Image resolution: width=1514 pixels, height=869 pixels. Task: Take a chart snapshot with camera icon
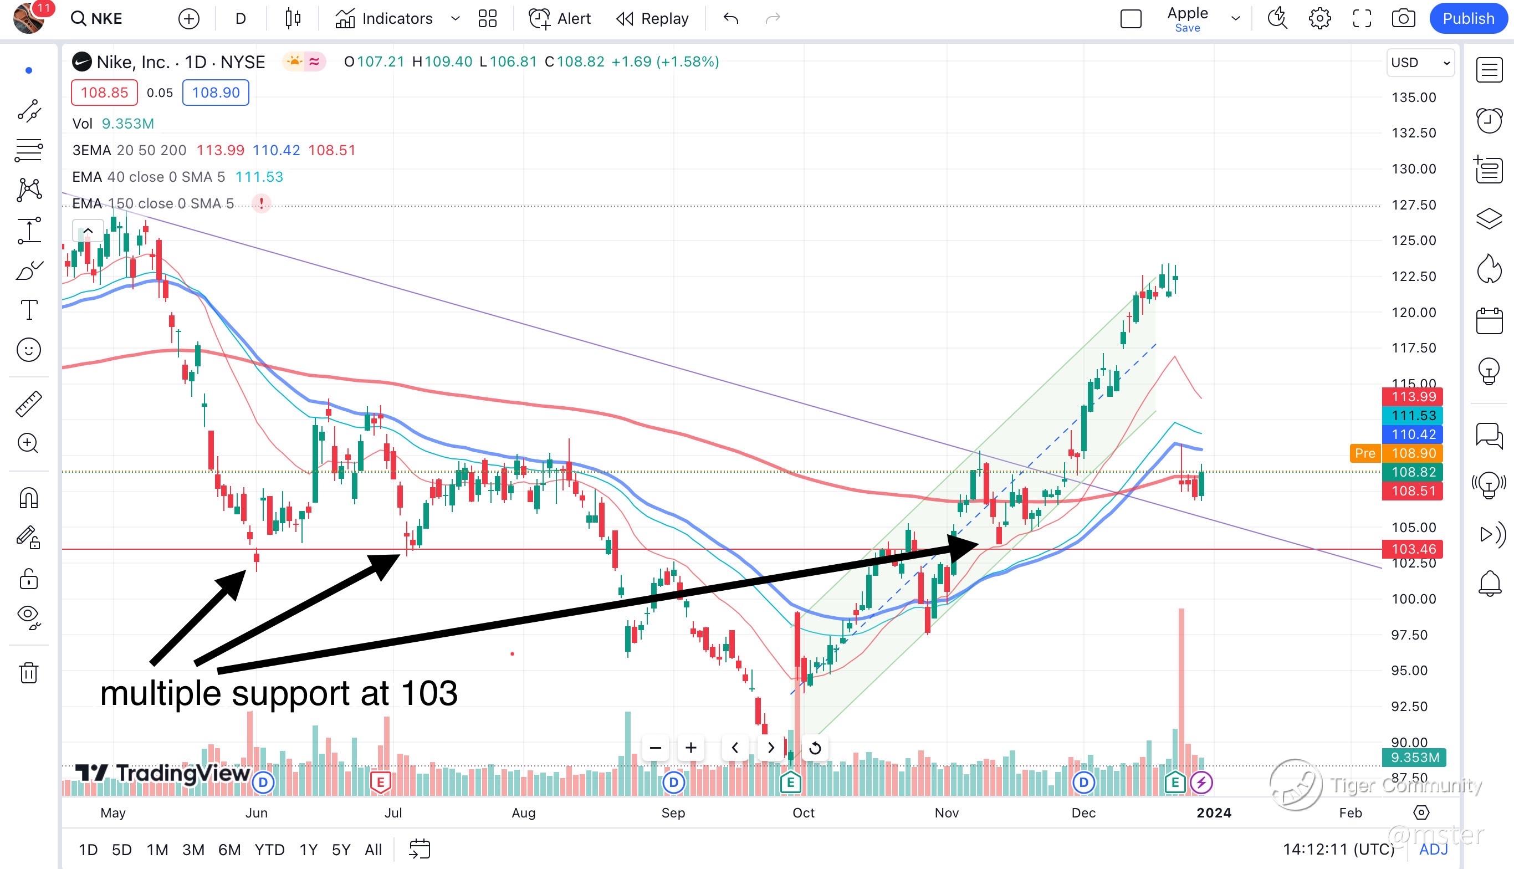1403,18
